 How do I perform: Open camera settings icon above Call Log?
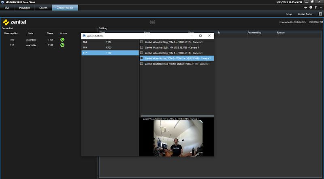(152, 22)
